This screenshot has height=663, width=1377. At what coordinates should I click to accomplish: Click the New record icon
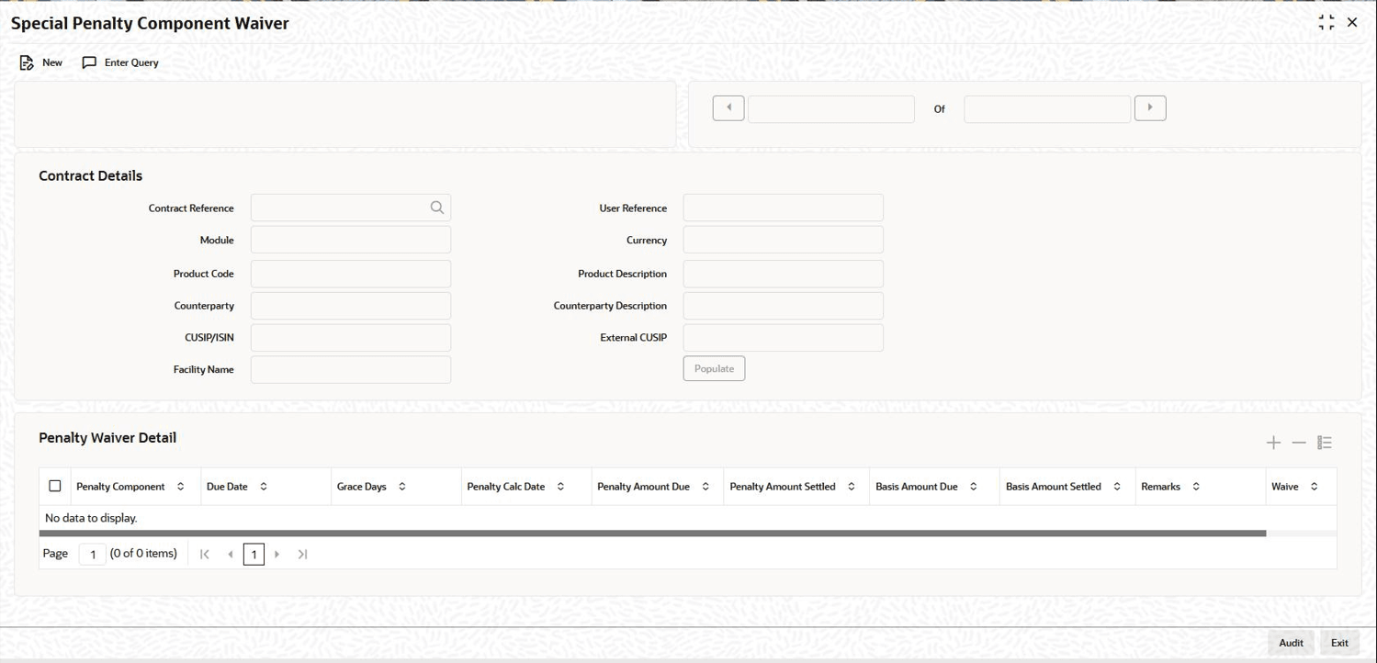27,62
